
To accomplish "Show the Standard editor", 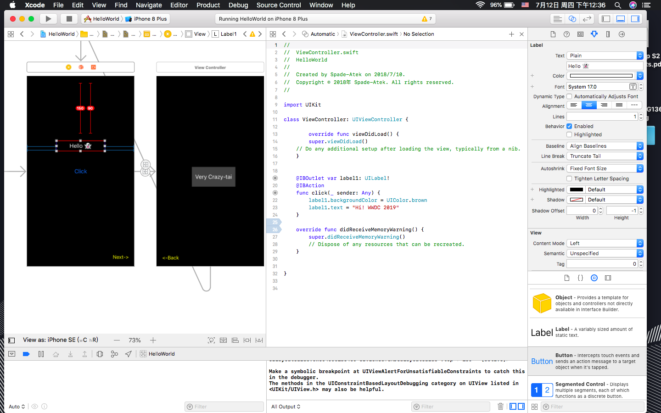I will (x=557, y=19).
